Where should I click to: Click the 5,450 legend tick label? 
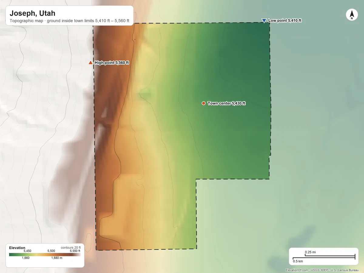(27, 251)
